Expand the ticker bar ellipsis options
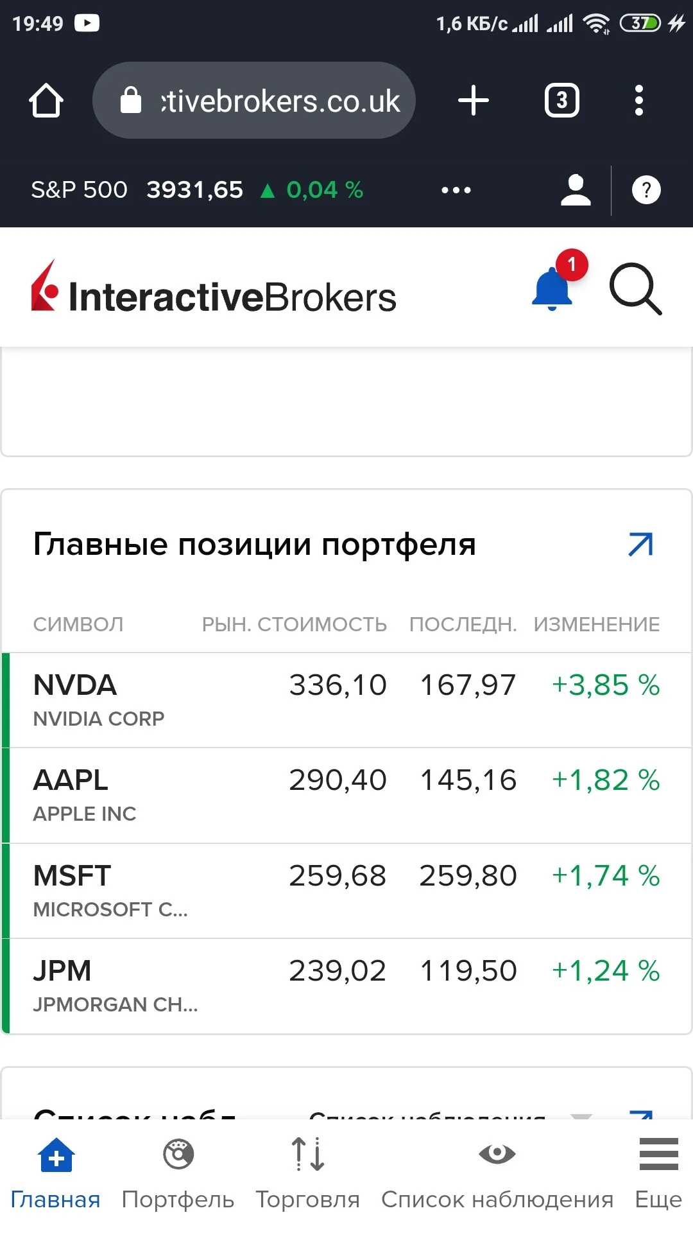693x1233 pixels. [x=456, y=190]
